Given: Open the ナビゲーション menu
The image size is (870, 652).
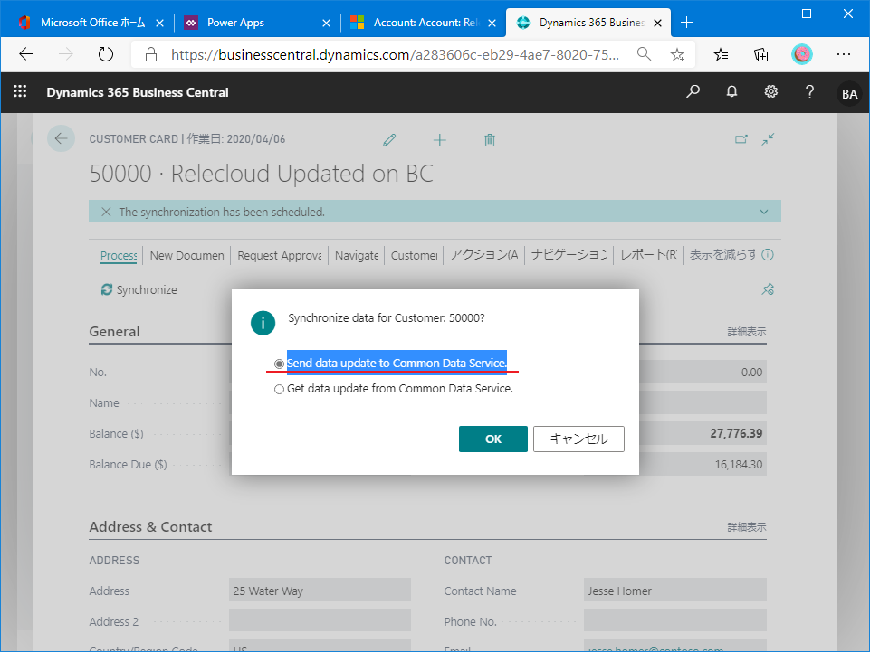Looking at the screenshot, I should click(569, 255).
